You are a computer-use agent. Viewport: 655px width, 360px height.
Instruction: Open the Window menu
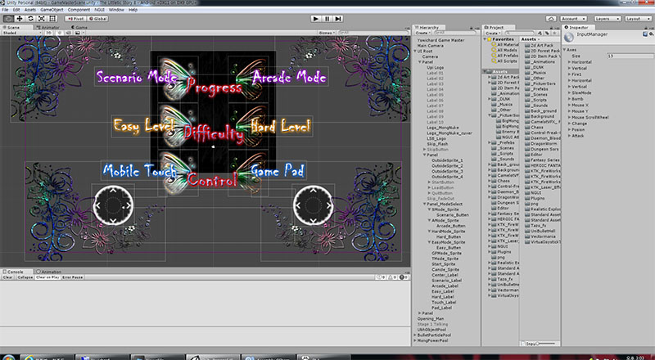[x=116, y=10]
